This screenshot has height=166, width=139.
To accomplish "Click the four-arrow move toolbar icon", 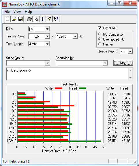I will pos(43,19).
